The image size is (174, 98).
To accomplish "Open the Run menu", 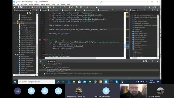I will click(58, 4).
